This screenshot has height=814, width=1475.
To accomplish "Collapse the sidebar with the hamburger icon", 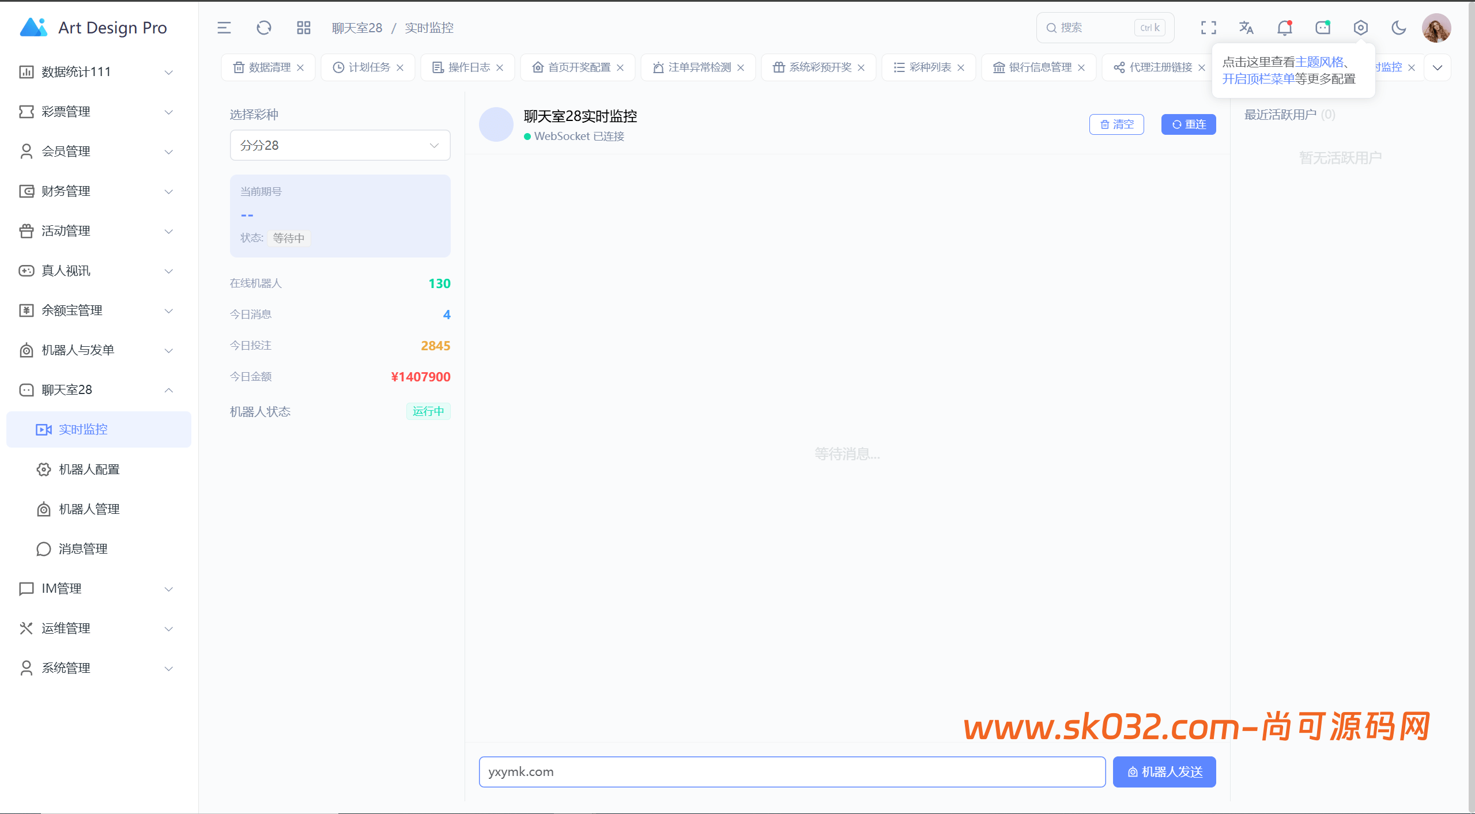I will 224,27.
